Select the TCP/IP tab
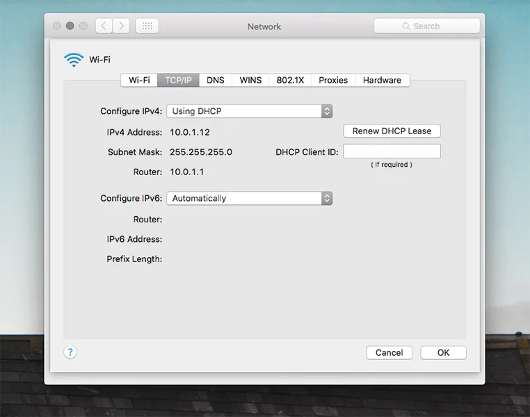The height and width of the screenshot is (417, 530). click(x=179, y=80)
